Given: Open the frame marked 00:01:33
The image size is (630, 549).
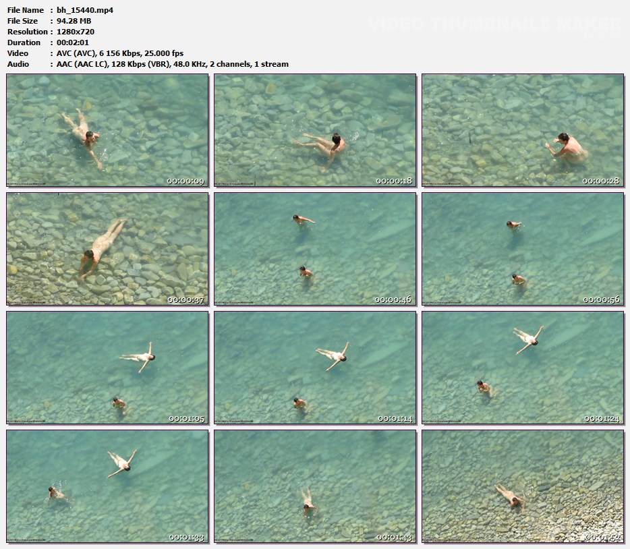Looking at the screenshot, I should (107, 486).
